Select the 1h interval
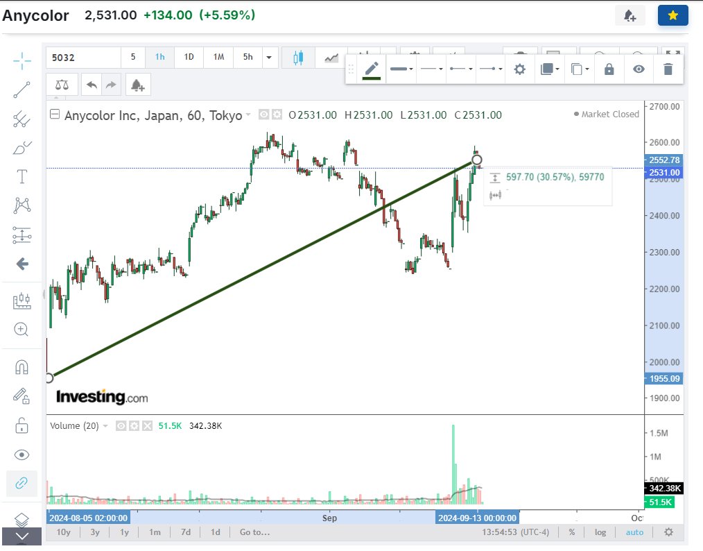Image resolution: width=703 pixels, height=551 pixels. [x=159, y=57]
